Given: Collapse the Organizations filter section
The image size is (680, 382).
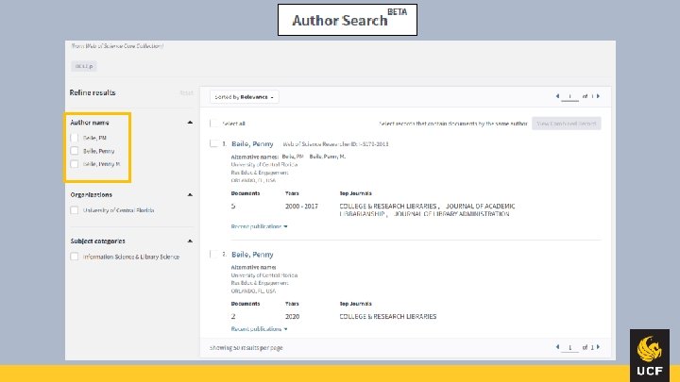Looking at the screenshot, I should [x=190, y=195].
